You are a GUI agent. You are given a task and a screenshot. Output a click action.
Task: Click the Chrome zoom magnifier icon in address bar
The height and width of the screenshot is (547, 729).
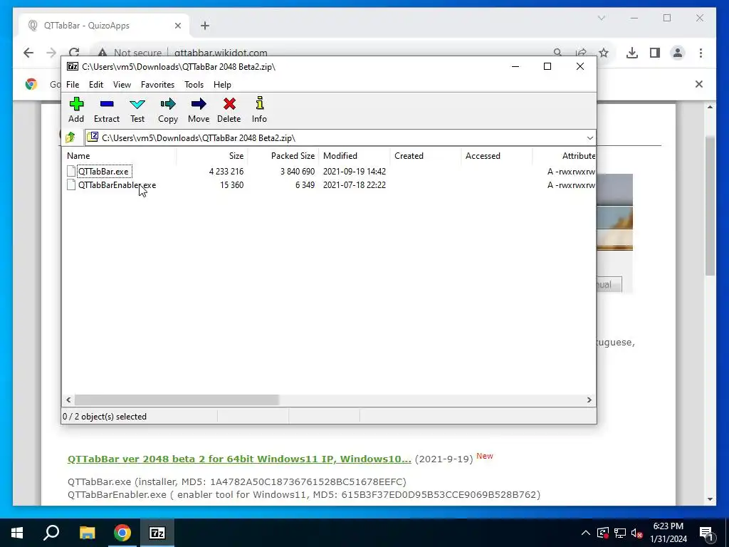pos(557,53)
